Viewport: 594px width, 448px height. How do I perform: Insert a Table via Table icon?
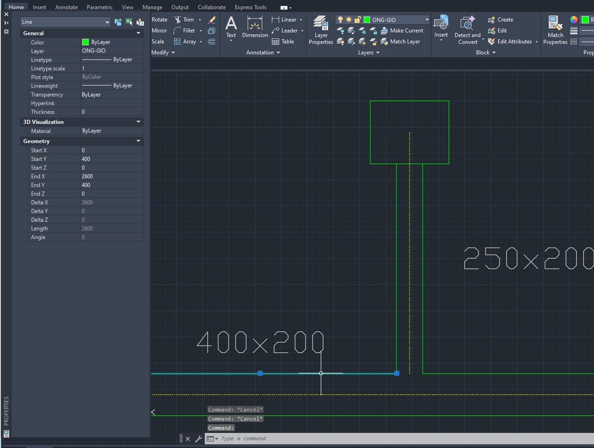(276, 41)
